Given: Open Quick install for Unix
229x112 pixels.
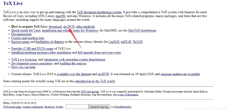Looking at the screenshot, I should [26, 31].
